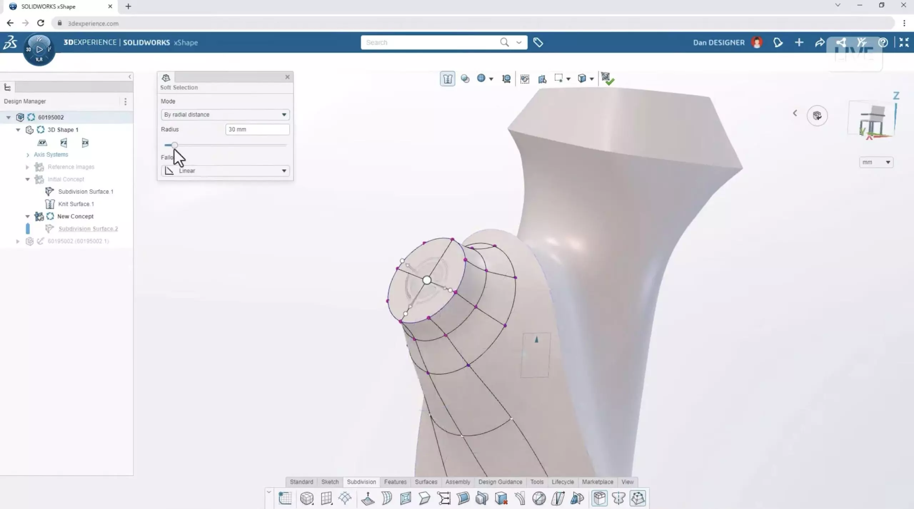Viewport: 914px width, 509px height.
Task: Click the ZX plane icon in tree
Action: [85, 143]
